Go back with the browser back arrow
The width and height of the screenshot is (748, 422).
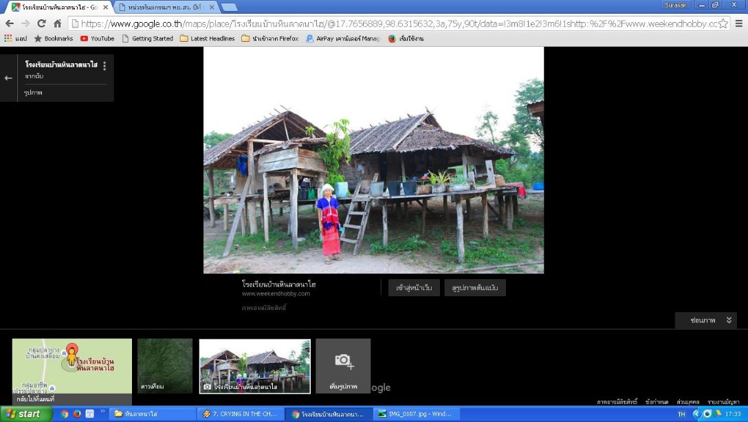click(10, 23)
